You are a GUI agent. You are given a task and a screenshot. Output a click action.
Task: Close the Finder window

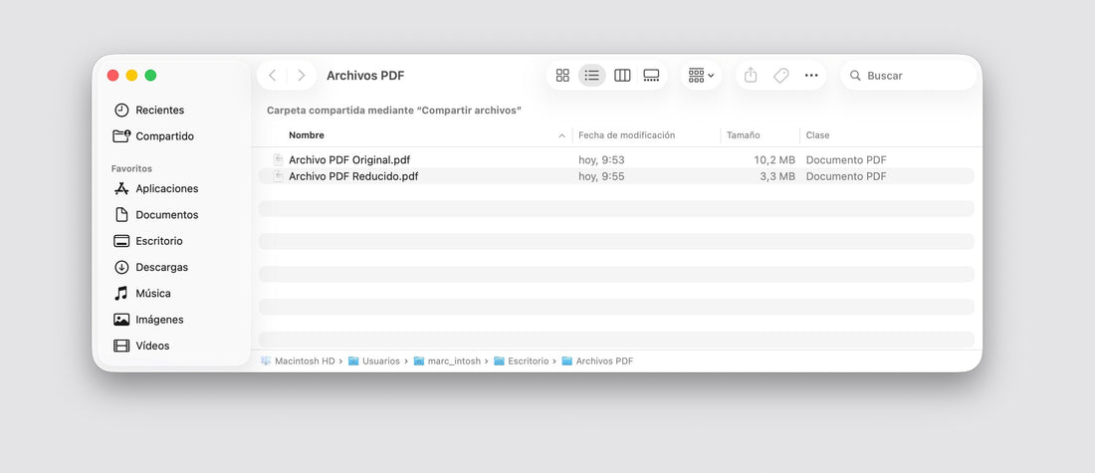112,76
